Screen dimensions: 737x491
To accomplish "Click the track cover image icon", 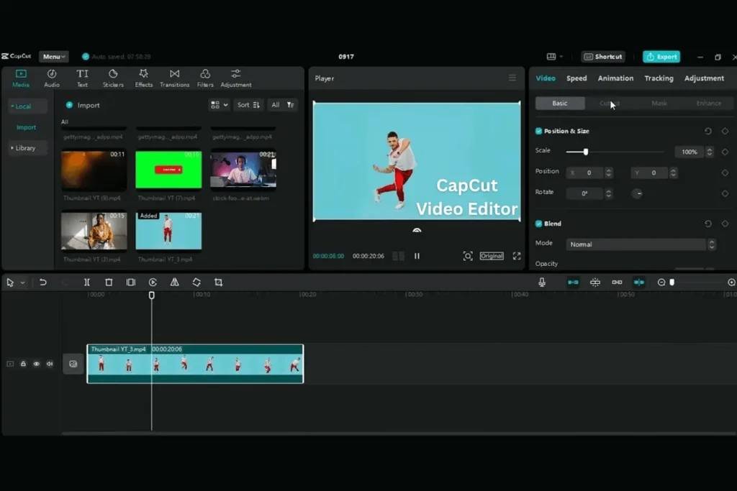I will [x=73, y=364].
